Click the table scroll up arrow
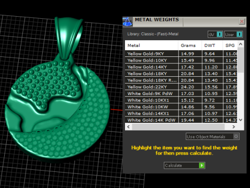Viewport: 250px width, 188px height. click(241, 44)
